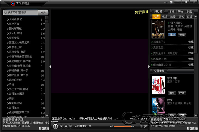Open the skin menu icon in title bar
Screen dimensions: 199x132
pos(171,2)
